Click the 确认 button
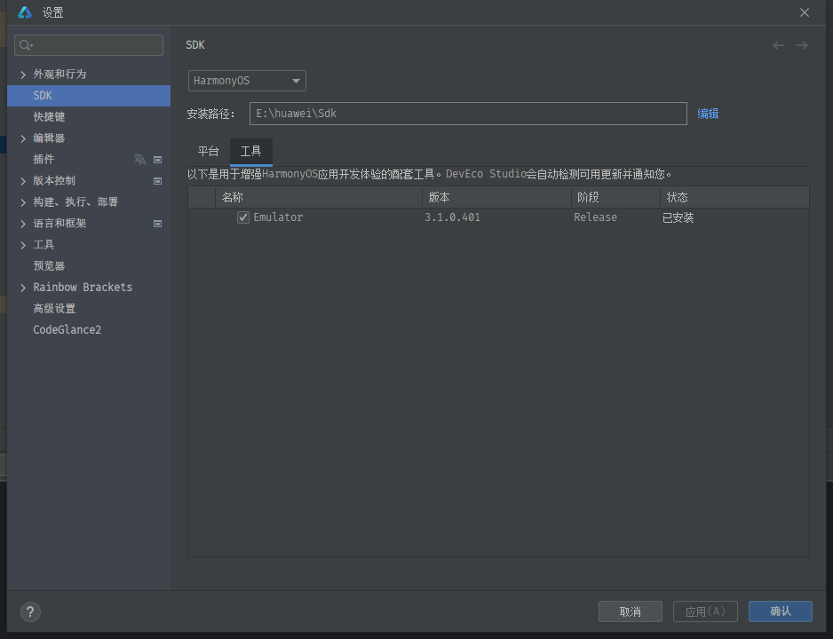 click(780, 611)
